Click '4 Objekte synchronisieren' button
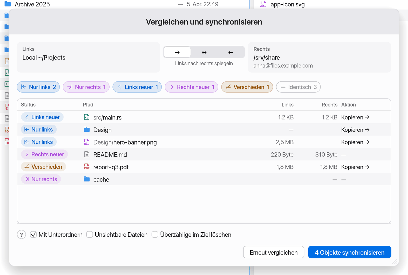This screenshot has height=275, width=408. 350,252
